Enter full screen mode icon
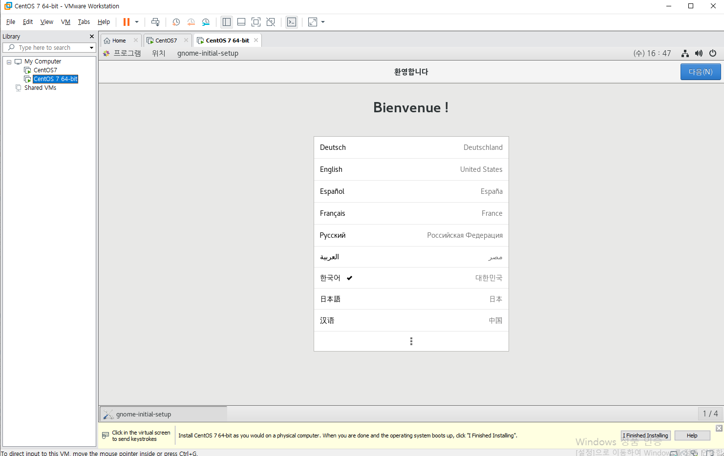 point(256,22)
